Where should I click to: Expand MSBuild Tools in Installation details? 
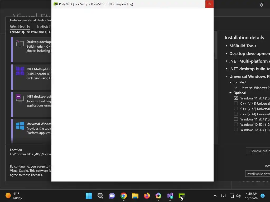tap(226, 46)
